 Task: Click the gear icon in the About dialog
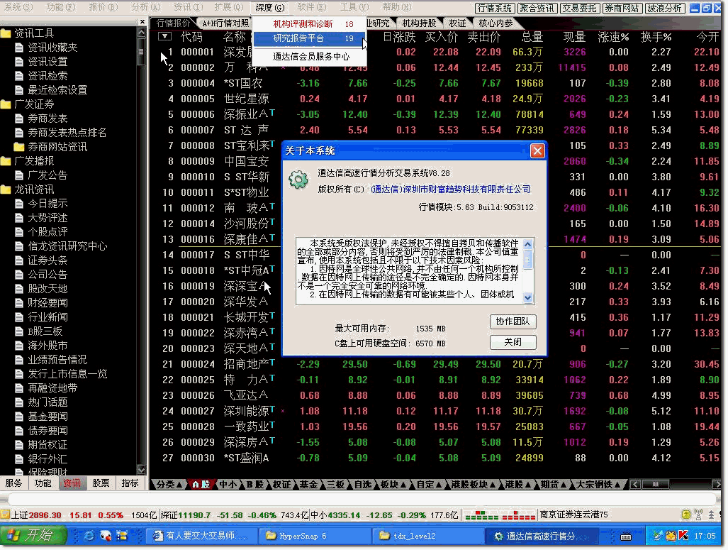[x=298, y=180]
